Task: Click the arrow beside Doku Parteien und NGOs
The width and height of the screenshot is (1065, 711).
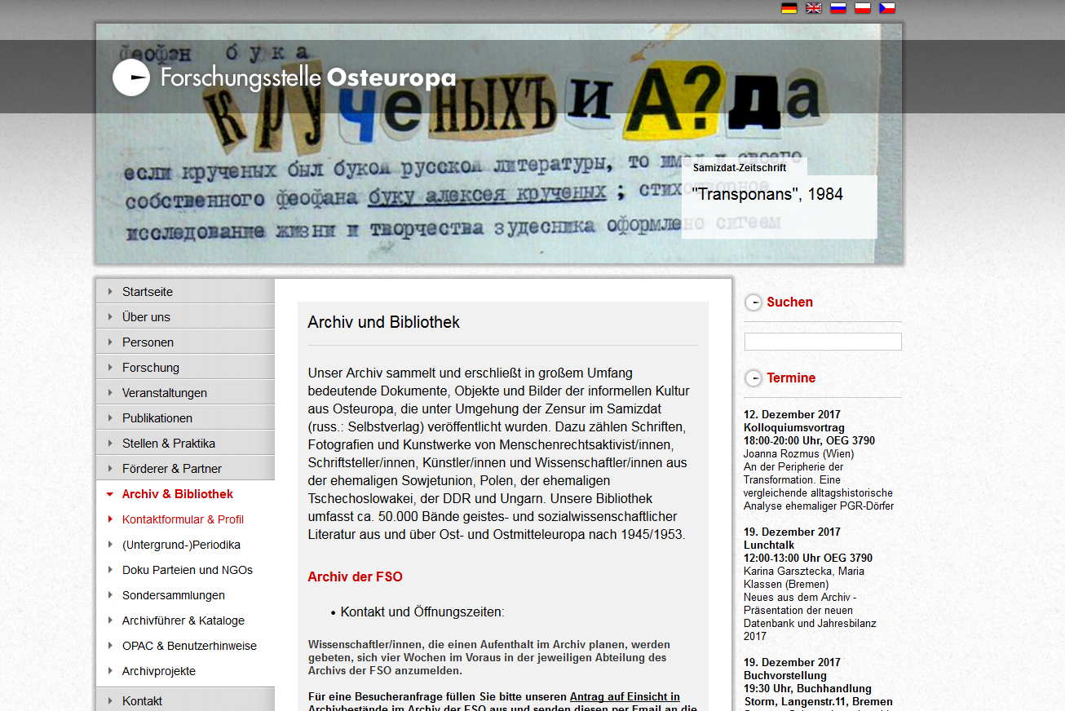Action: tap(110, 569)
